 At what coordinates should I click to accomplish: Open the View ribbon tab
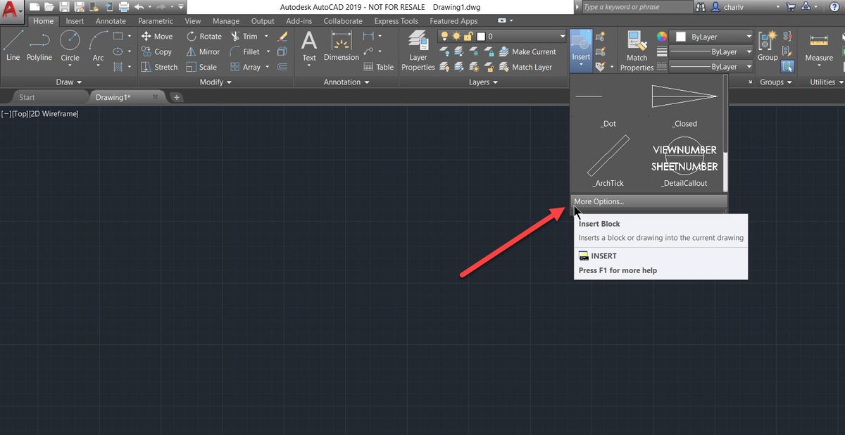pos(193,21)
